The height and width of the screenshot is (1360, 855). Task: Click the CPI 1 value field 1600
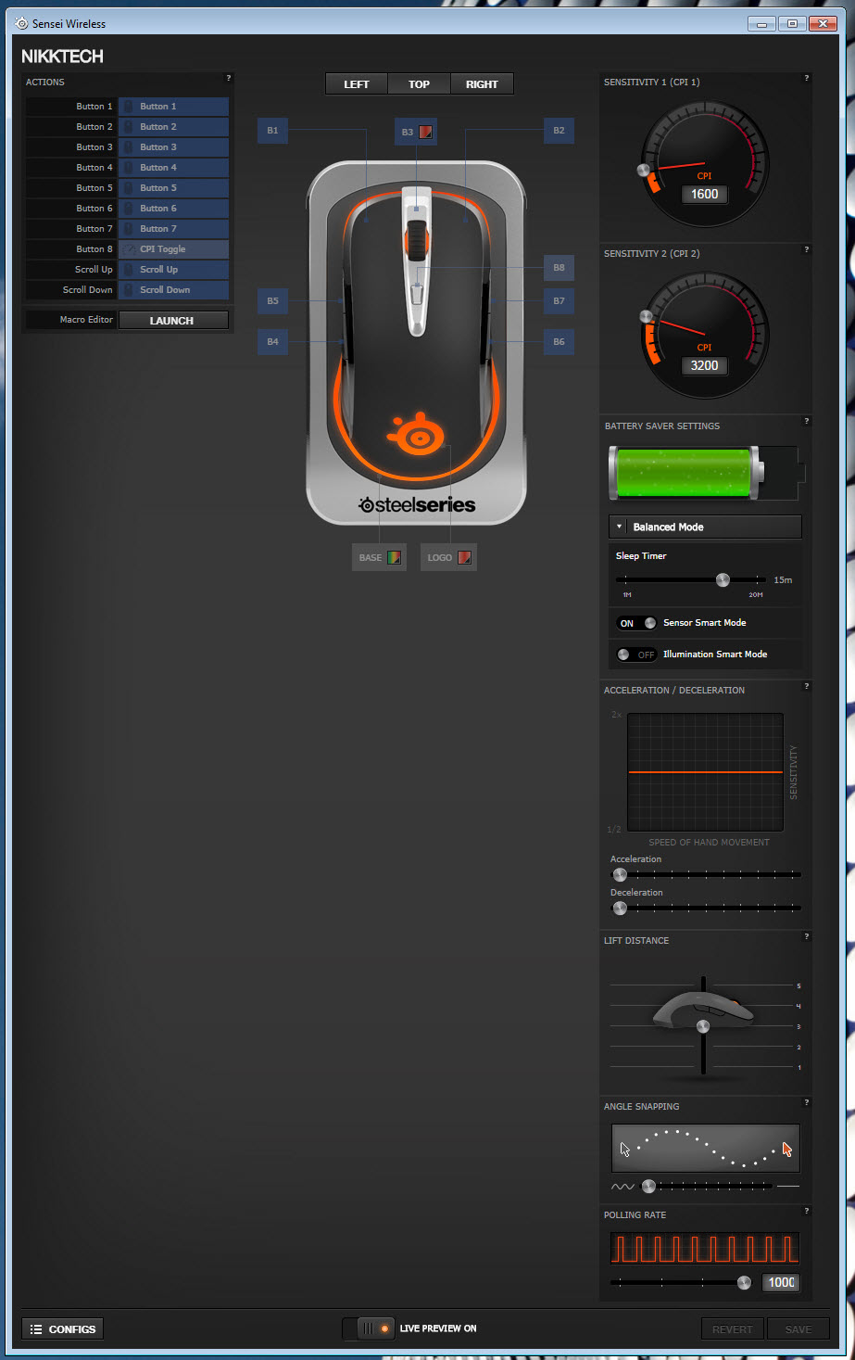point(705,194)
